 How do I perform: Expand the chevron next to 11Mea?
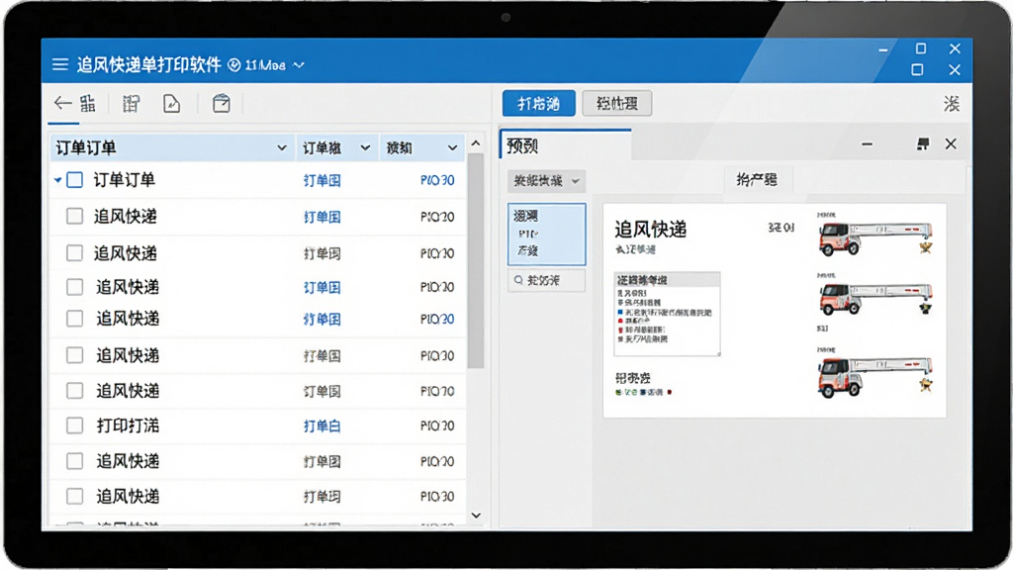pyautogui.click(x=299, y=65)
